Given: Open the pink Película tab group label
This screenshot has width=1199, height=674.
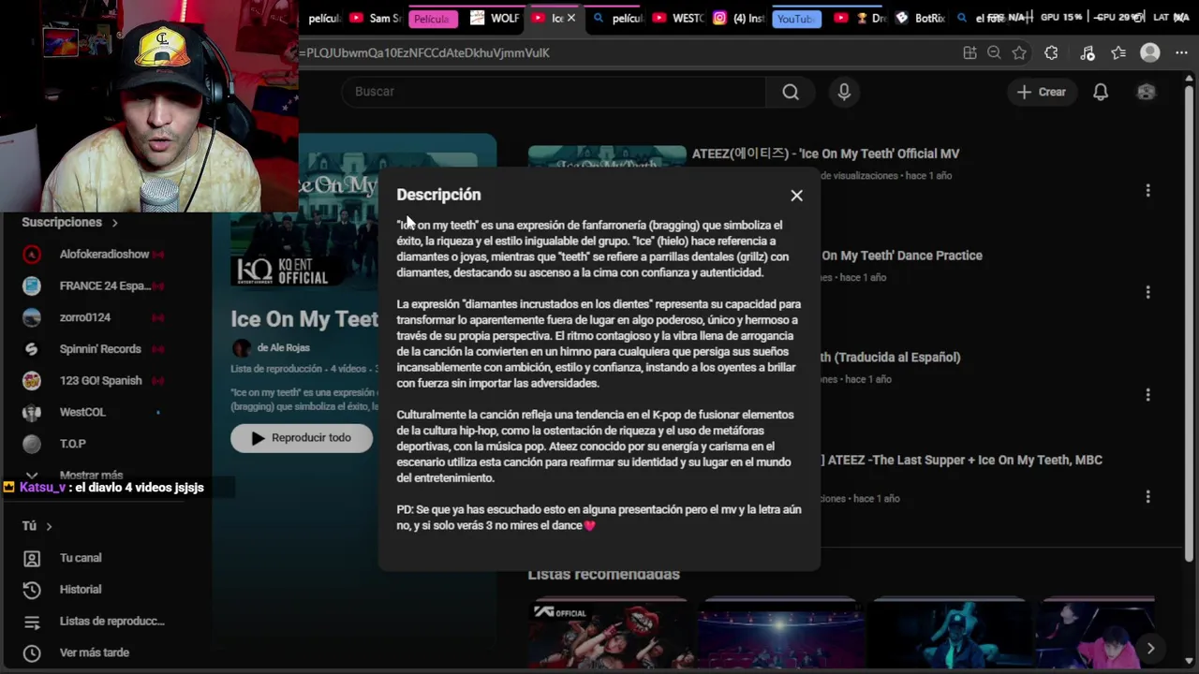Looking at the screenshot, I should [432, 19].
